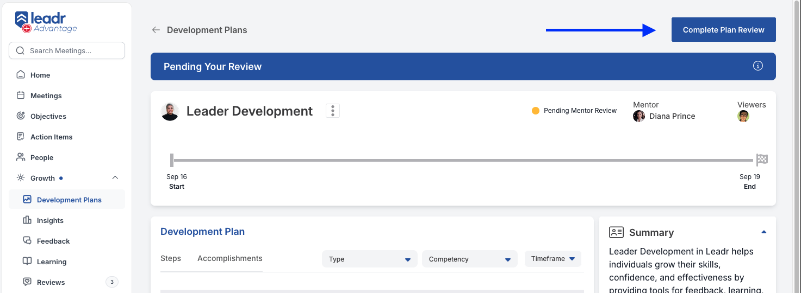Open Feedback in the sidebar
This screenshot has width=801, height=293.
click(x=67, y=241)
